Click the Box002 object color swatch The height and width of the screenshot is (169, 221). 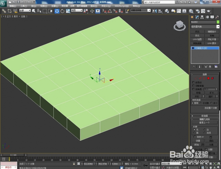(218, 22)
